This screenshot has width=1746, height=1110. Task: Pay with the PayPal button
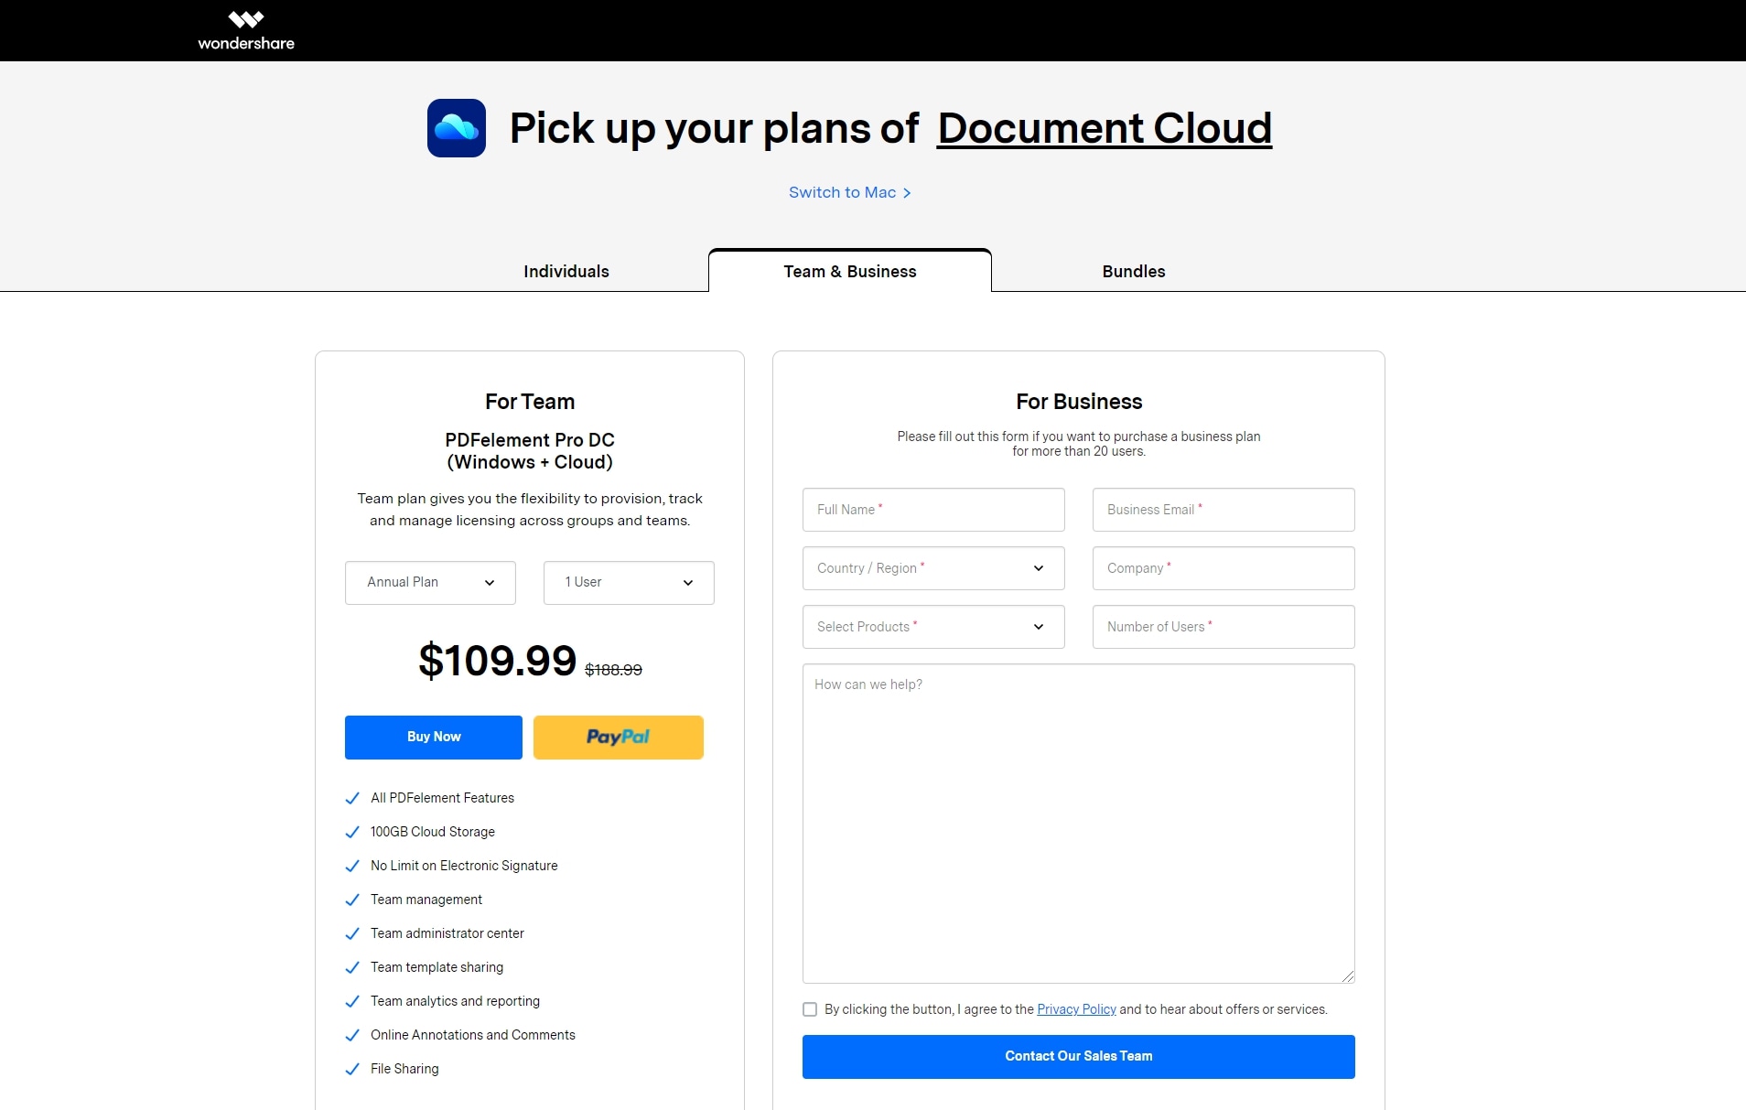click(619, 738)
